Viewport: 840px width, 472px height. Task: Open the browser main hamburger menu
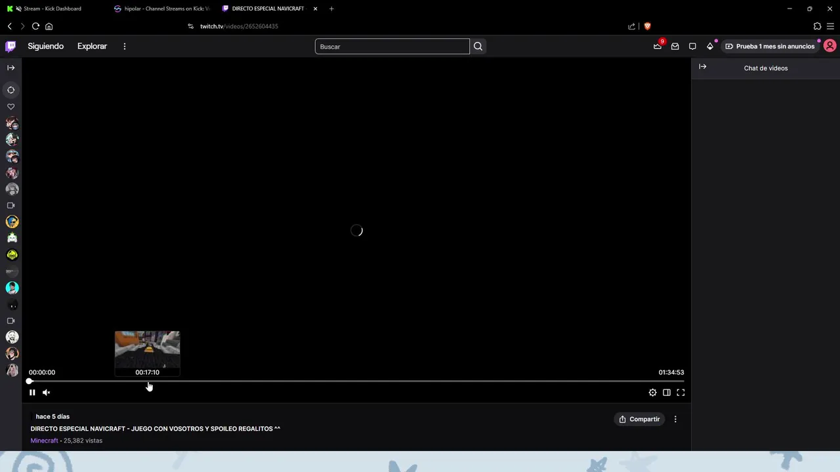(830, 26)
